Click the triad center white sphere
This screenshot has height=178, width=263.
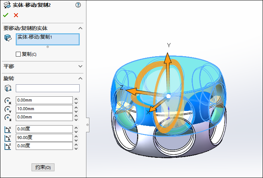click(x=168, y=96)
